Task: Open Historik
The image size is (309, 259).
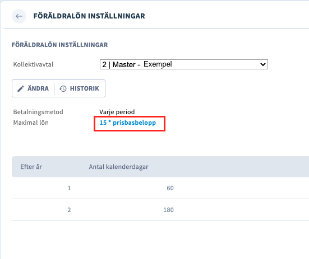Action: pyautogui.click(x=80, y=88)
